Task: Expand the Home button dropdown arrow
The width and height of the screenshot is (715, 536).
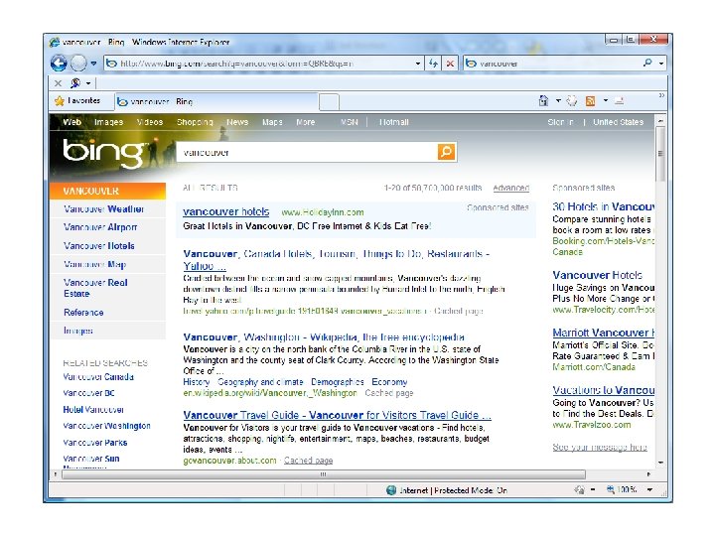Action: 558,100
